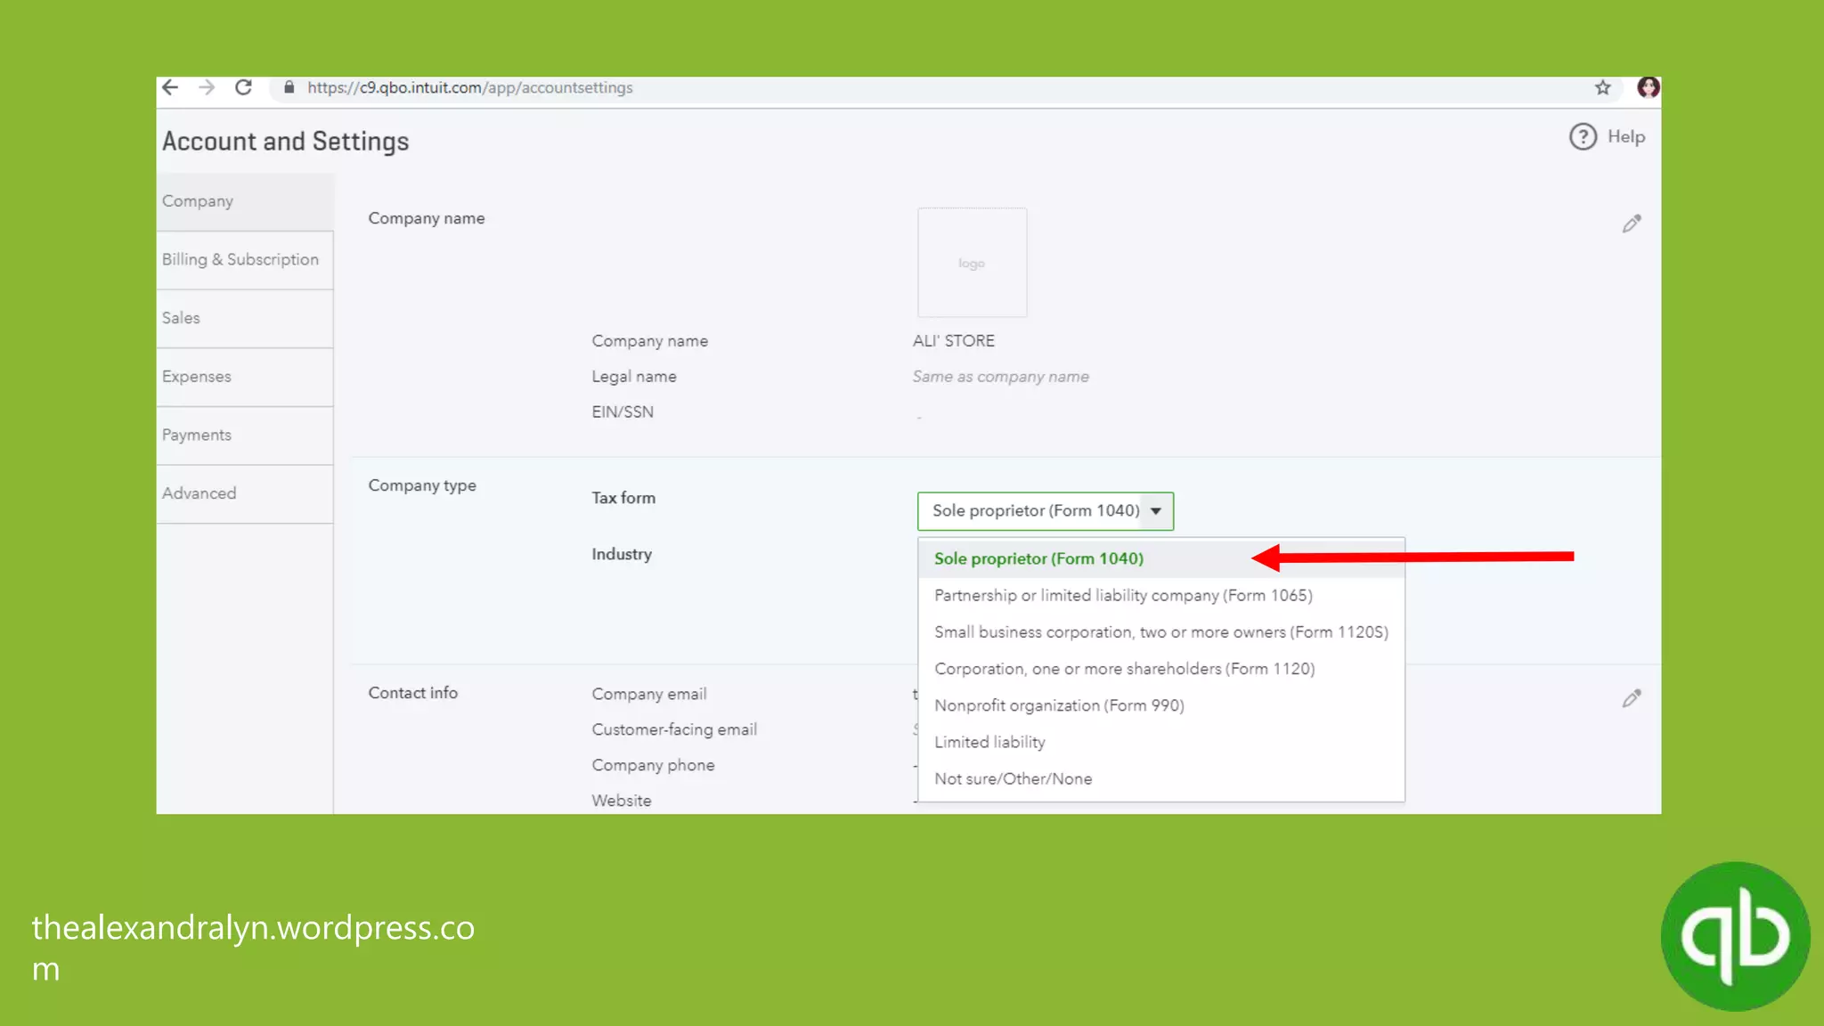Screen dimensions: 1824x1026
Task: Open the Expenses settings tab
Action: (197, 377)
